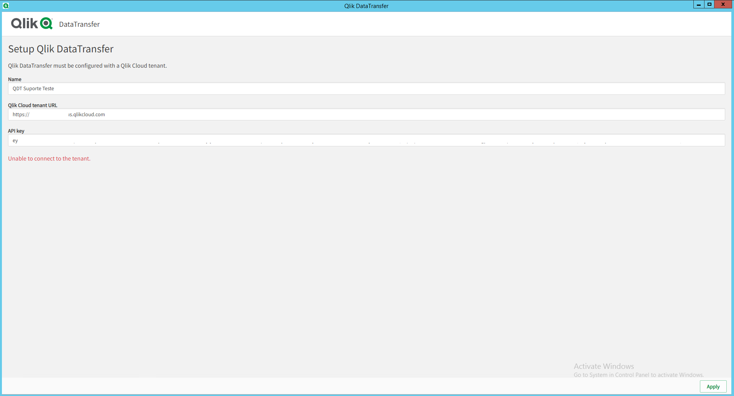The image size is (734, 396).
Task: Click the 'Unable to connect to the tenant.' error
Action: click(x=49, y=159)
